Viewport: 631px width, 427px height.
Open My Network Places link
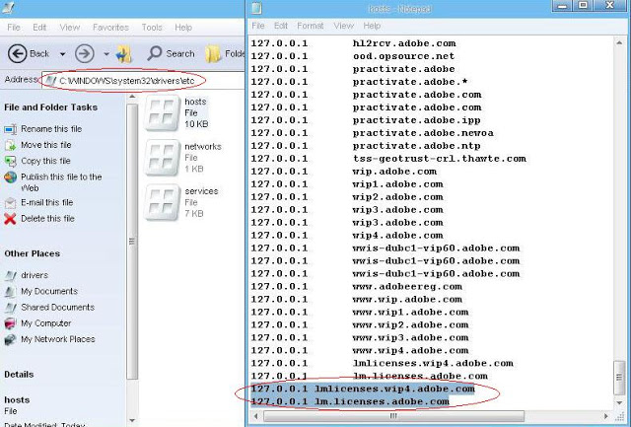58,339
